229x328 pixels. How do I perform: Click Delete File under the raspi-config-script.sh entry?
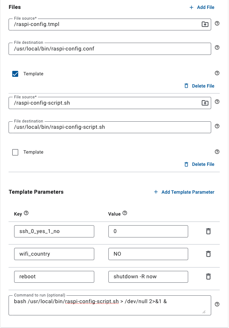pyautogui.click(x=199, y=164)
